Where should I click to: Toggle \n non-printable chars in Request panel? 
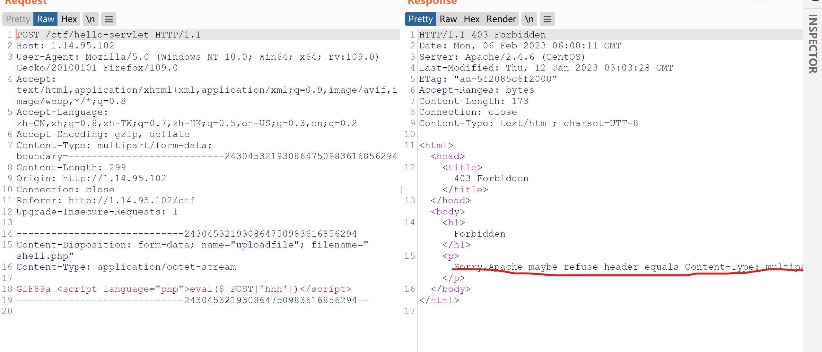90,19
